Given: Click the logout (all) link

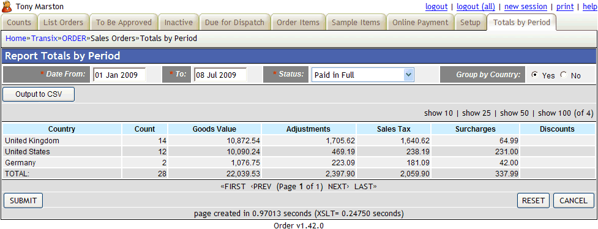Looking at the screenshot, I should tap(476, 7).
